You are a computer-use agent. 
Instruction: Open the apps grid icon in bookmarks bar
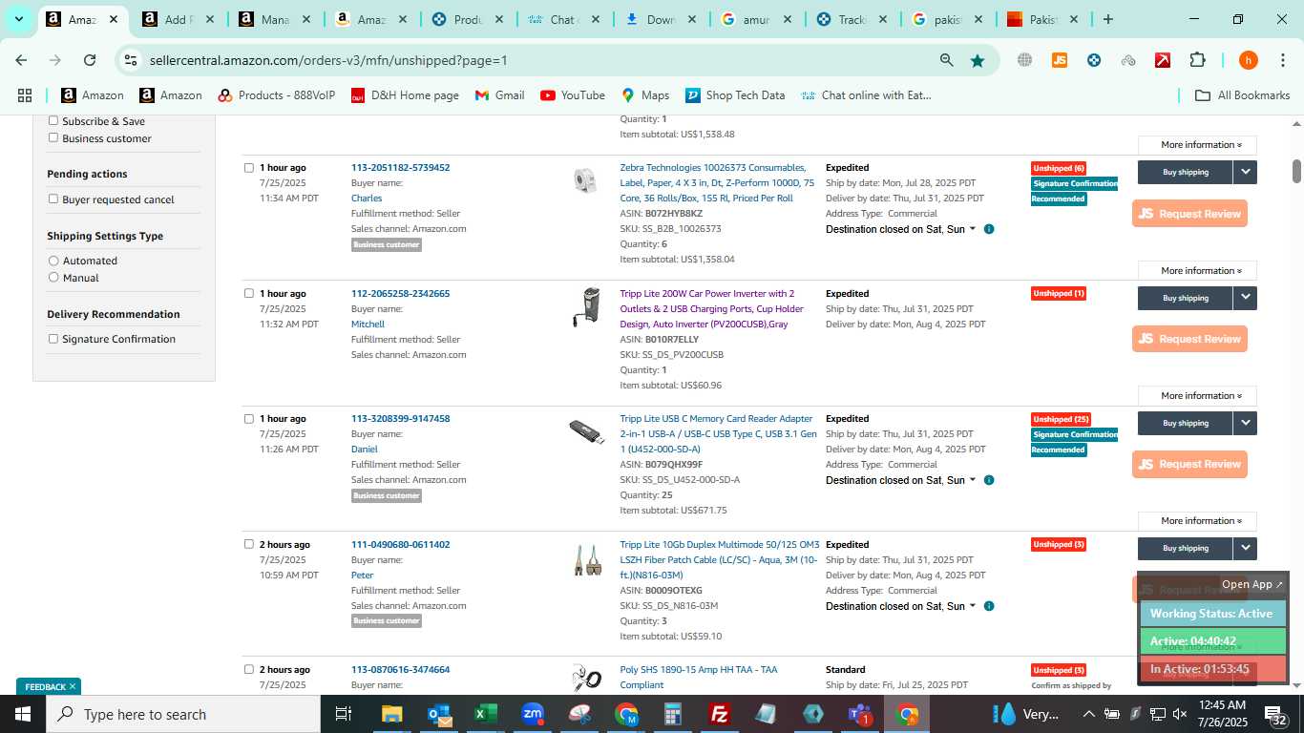point(25,95)
